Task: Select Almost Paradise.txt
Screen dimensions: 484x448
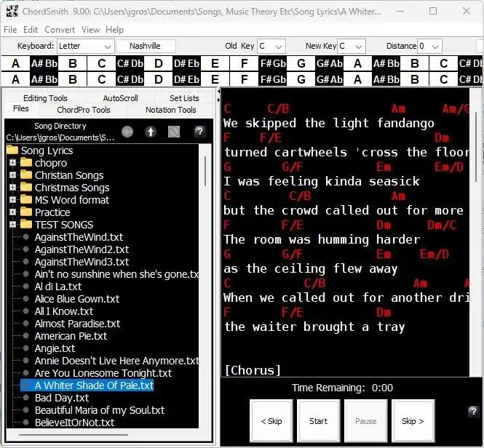Action: pyautogui.click(x=77, y=324)
